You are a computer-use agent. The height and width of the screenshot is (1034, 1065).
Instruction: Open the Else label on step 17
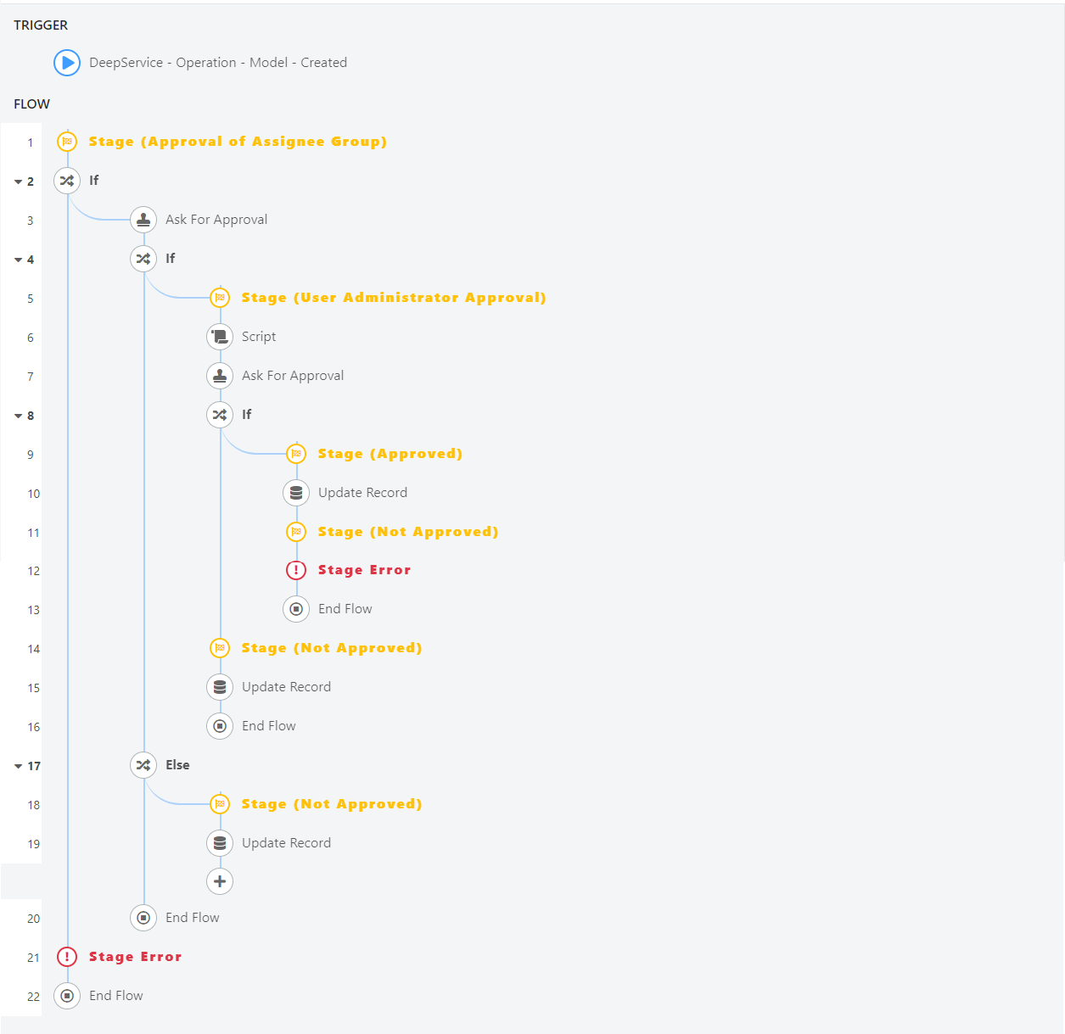coord(177,765)
